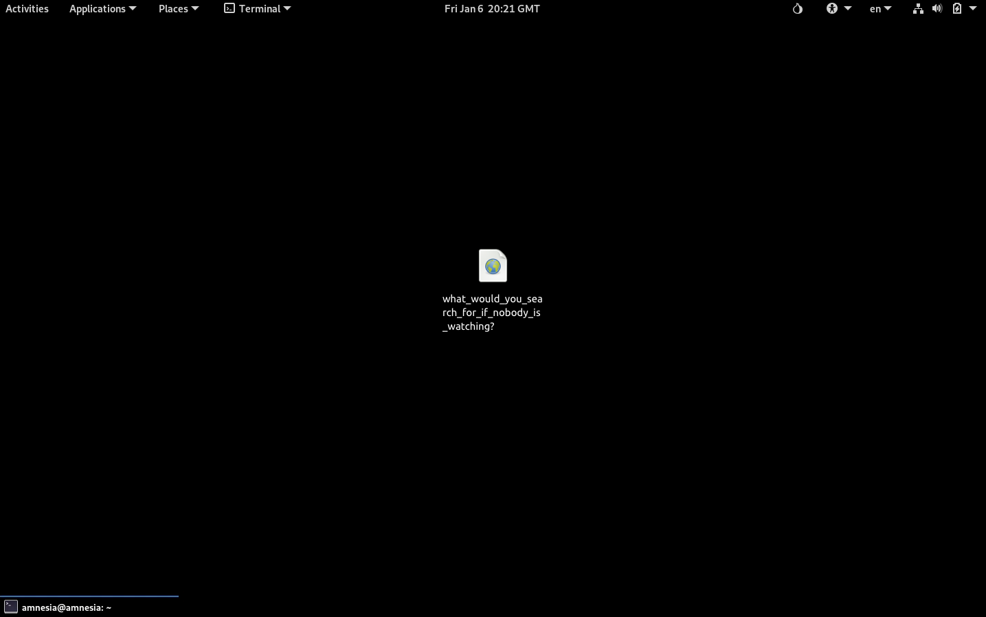Open the Tor onion status icon
Image resolution: width=986 pixels, height=617 pixels.
click(797, 9)
